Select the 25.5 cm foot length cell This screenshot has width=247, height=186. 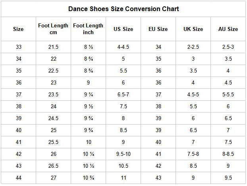click(x=53, y=142)
